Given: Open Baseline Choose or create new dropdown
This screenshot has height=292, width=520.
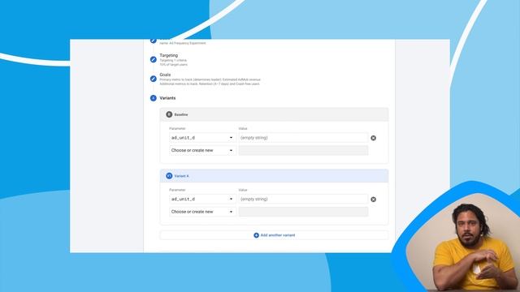Looking at the screenshot, I should (202, 150).
